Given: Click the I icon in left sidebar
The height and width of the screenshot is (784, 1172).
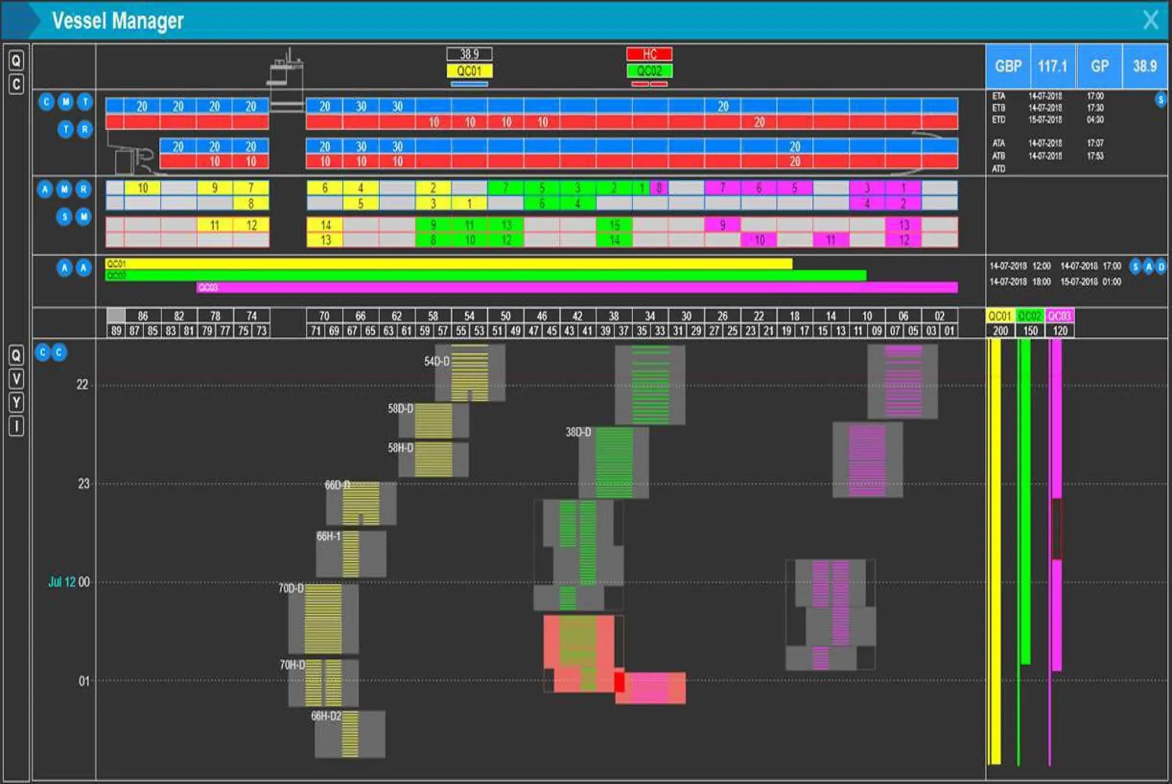Looking at the screenshot, I should pyautogui.click(x=16, y=426).
